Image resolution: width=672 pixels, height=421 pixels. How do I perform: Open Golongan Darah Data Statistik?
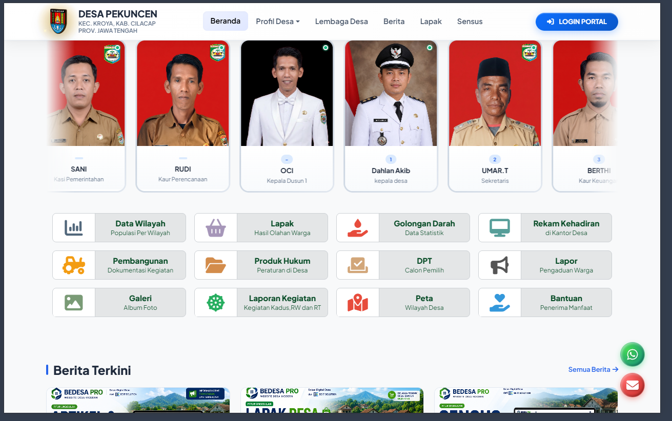(x=403, y=228)
